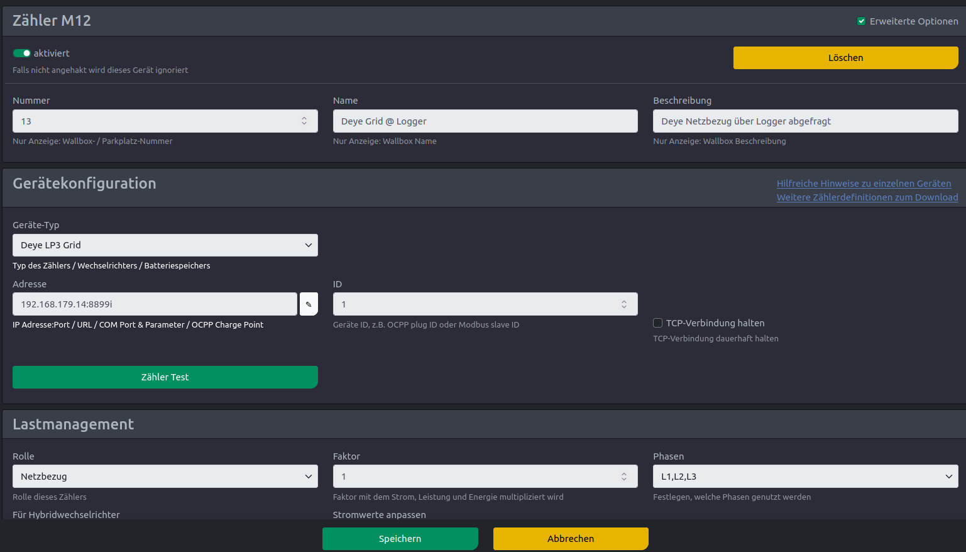Click the Adresse IP input field
The height and width of the screenshot is (552, 966).
tap(154, 304)
